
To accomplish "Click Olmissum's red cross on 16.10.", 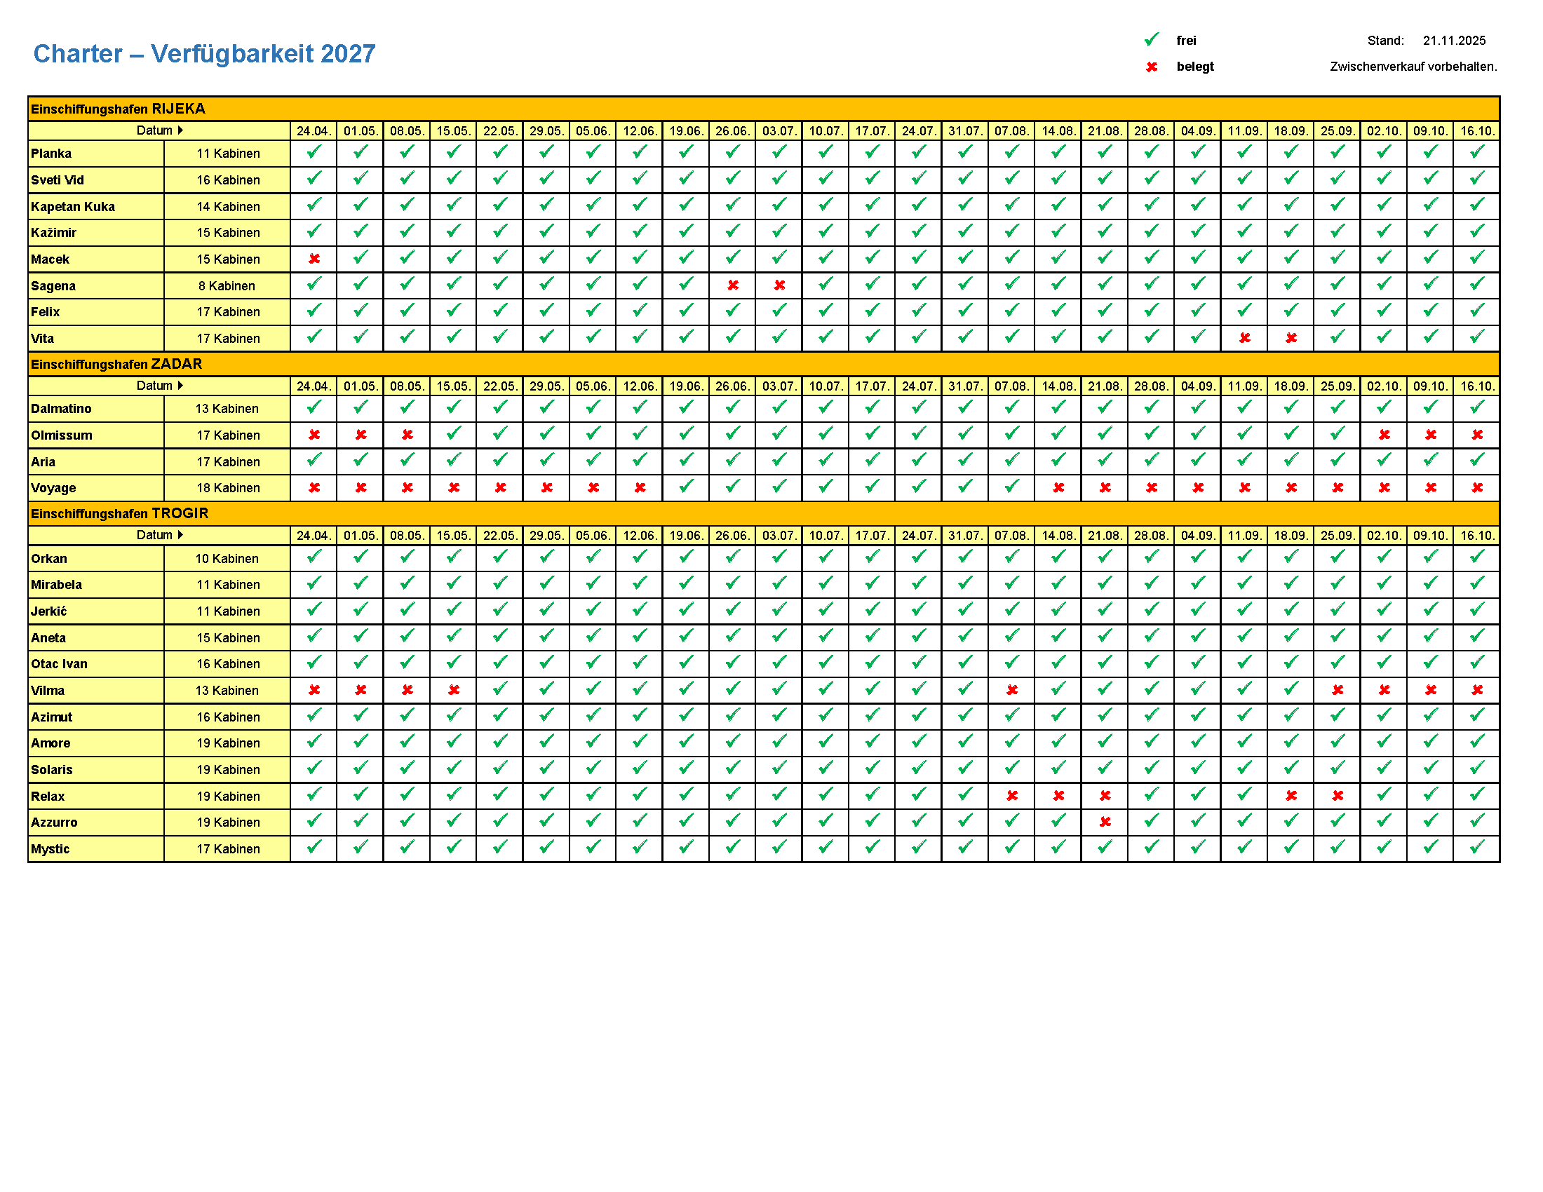I will [x=1476, y=435].
